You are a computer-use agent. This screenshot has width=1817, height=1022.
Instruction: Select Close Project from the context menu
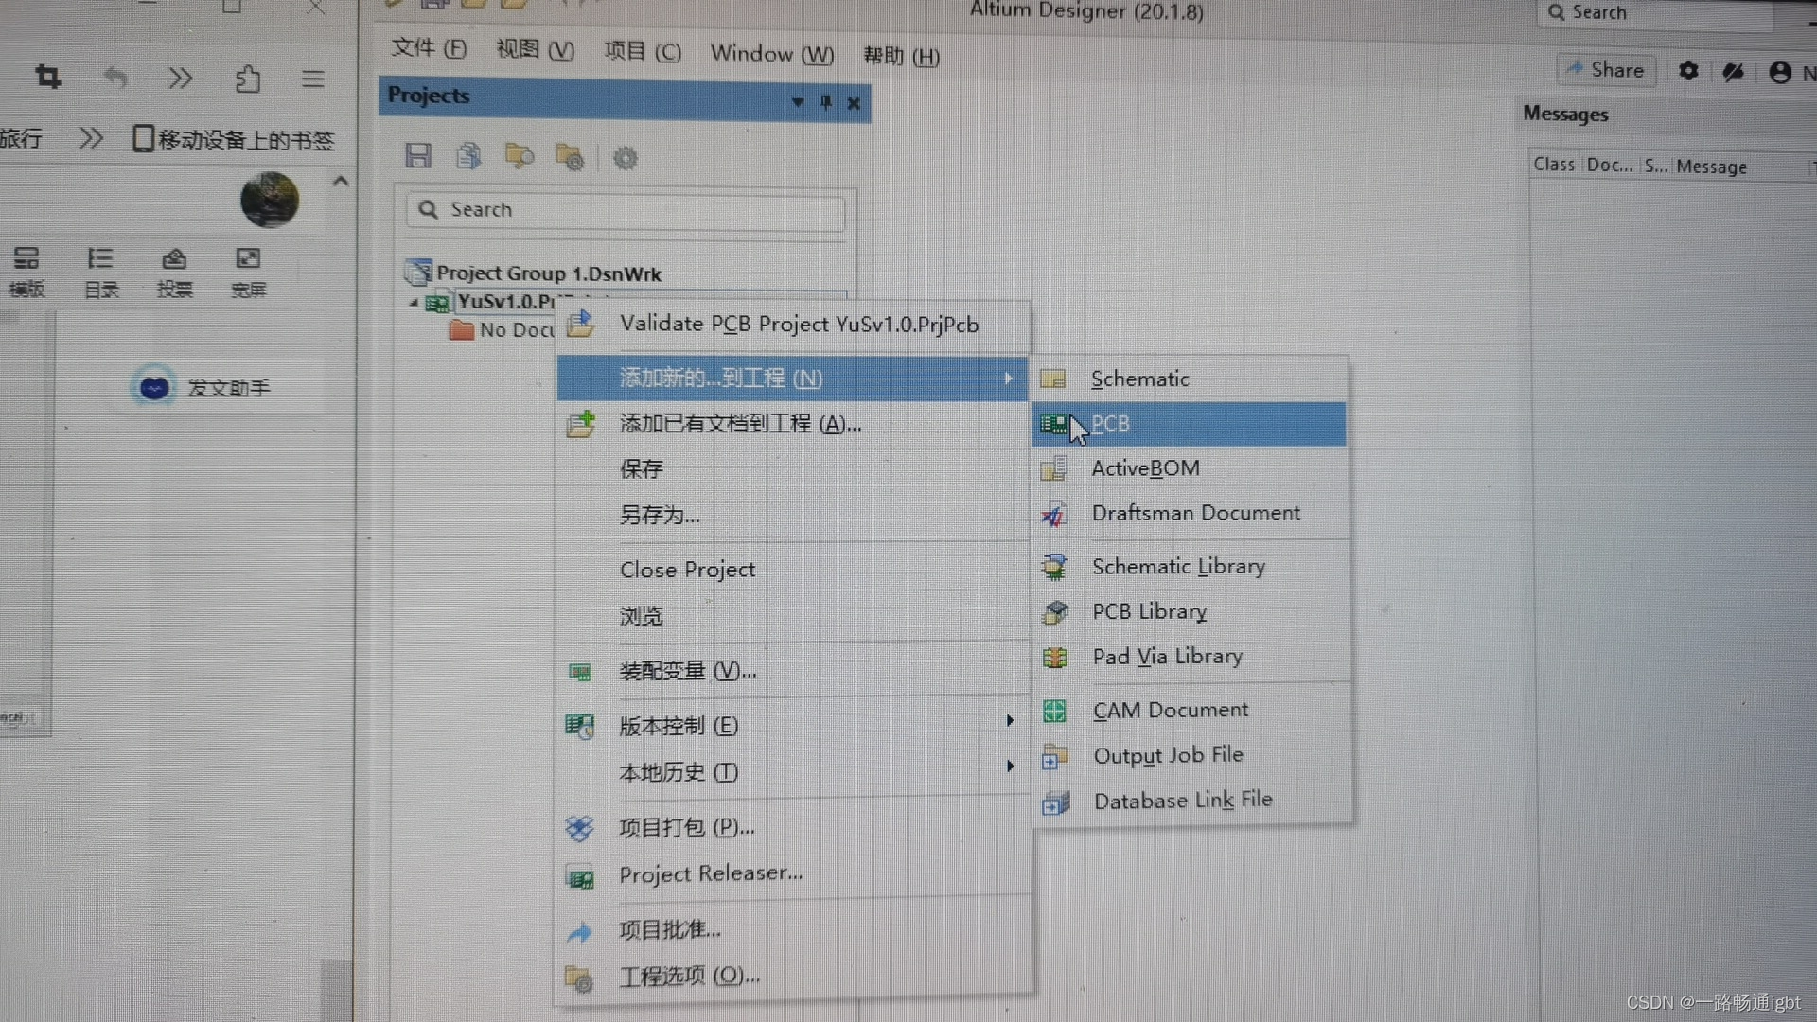pos(687,569)
